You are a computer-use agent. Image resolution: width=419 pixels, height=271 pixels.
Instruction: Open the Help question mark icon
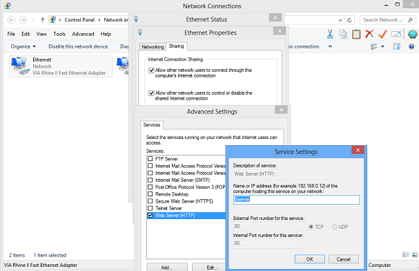click(411, 46)
